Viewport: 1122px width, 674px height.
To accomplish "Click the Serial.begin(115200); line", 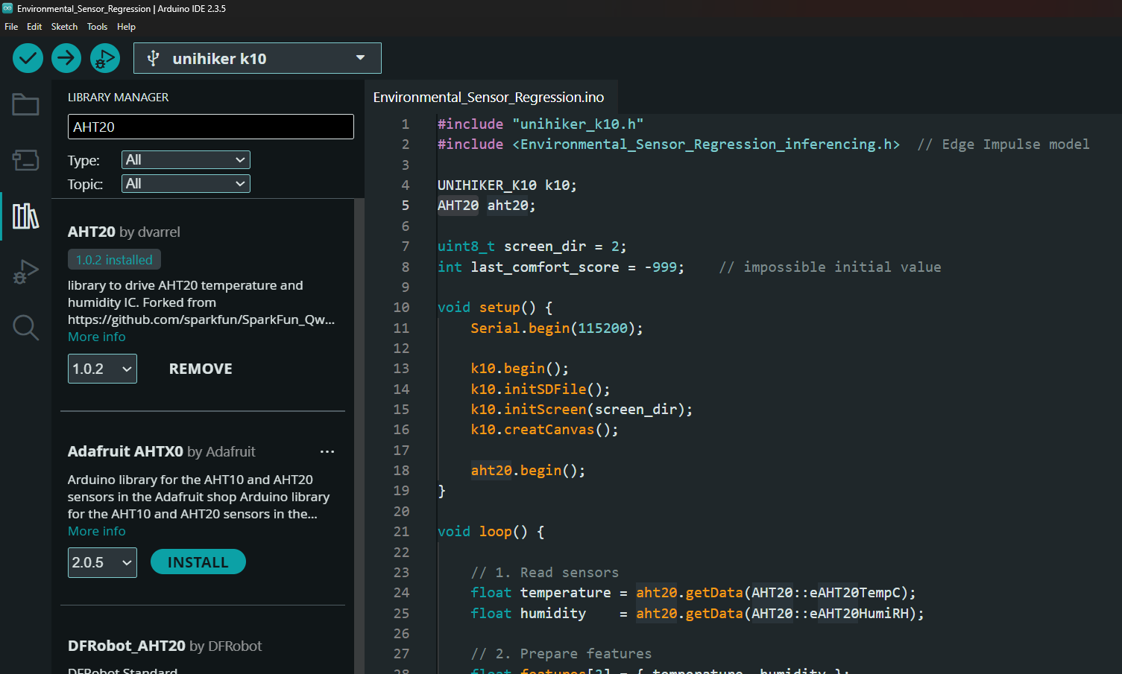I will (557, 328).
